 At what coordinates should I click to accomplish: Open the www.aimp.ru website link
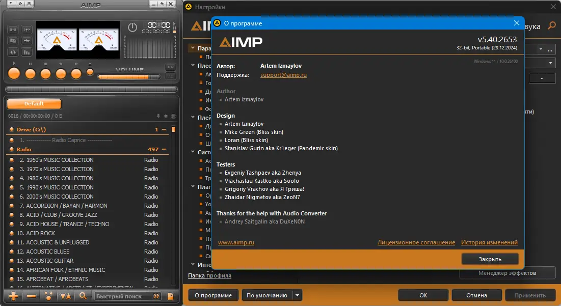coord(236,242)
